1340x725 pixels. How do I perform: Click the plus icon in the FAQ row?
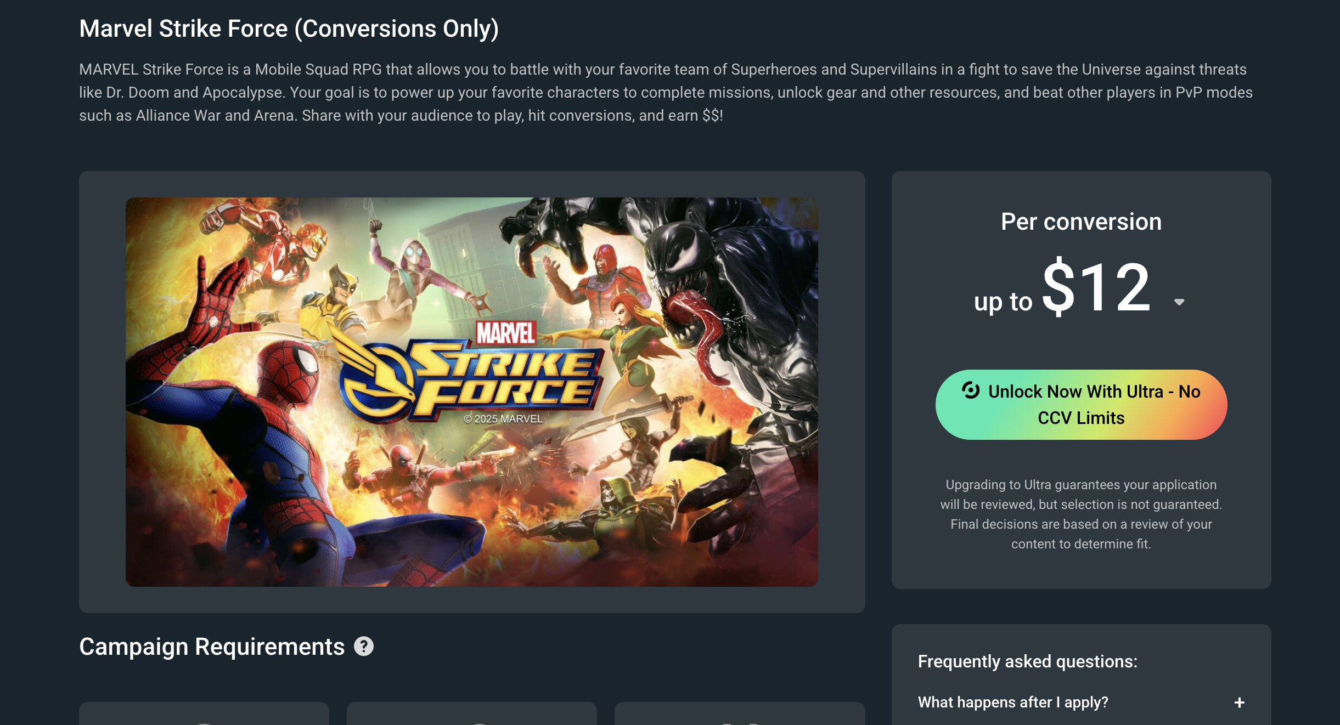[1239, 703]
